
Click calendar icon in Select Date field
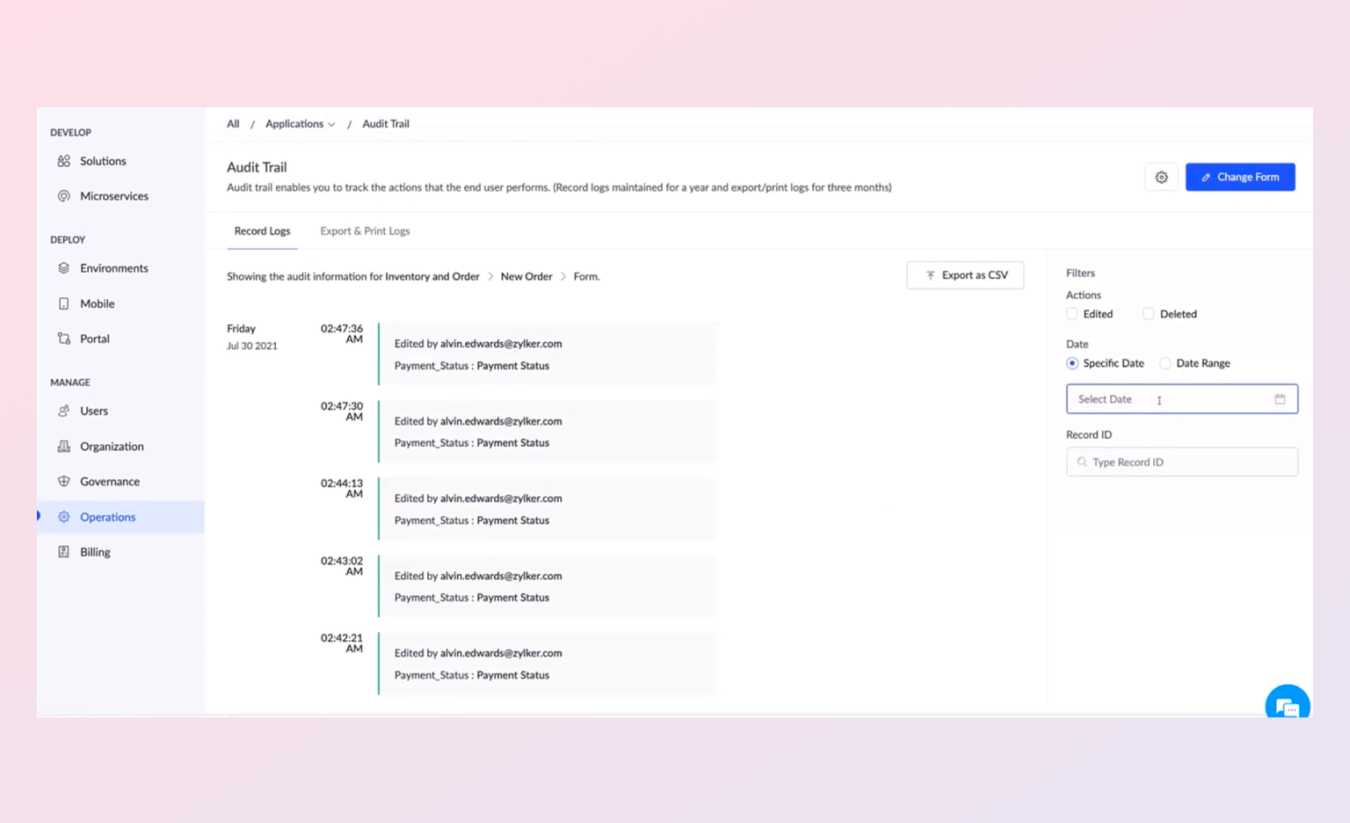coord(1280,399)
